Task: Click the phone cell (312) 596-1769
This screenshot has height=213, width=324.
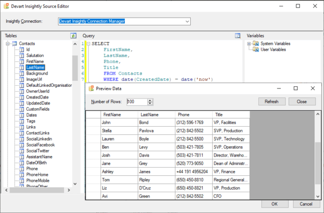Action: point(193,122)
